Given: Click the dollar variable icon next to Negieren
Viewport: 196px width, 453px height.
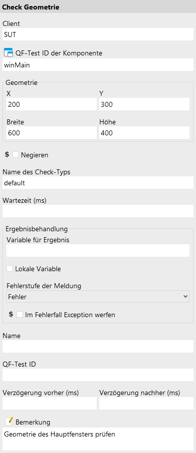Looking at the screenshot, I should pos(7,155).
